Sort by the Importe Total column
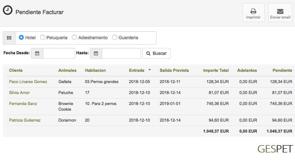This screenshot has height=163, width=295. (216, 71)
